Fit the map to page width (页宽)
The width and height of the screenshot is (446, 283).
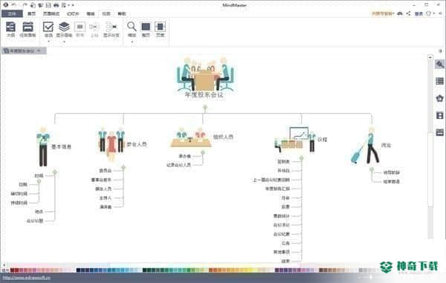click(160, 30)
